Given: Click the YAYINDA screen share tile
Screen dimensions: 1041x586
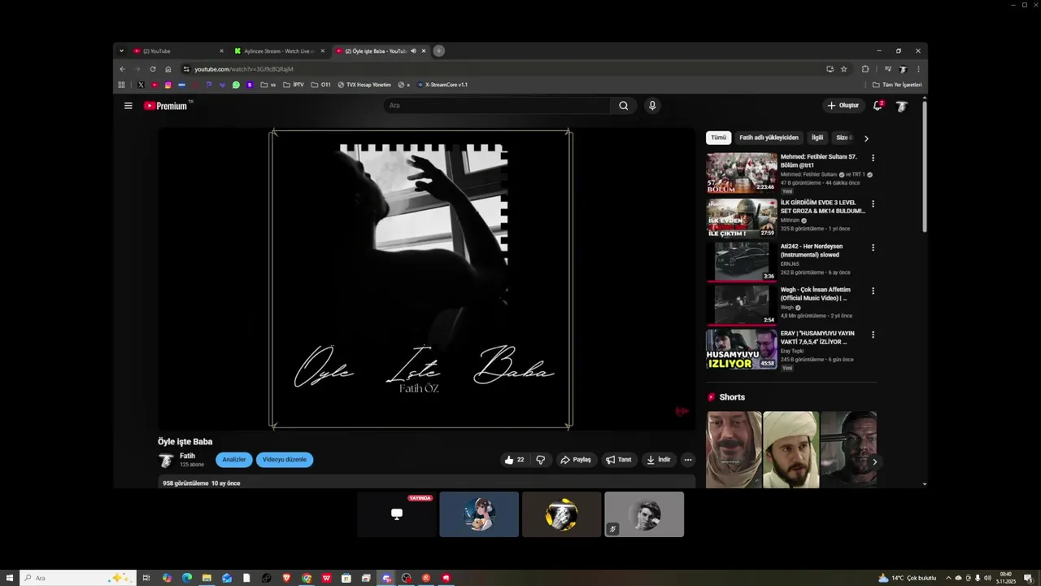Looking at the screenshot, I should tap(397, 514).
